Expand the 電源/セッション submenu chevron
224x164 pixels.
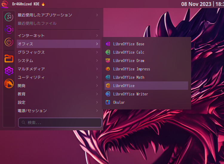(x=97, y=111)
